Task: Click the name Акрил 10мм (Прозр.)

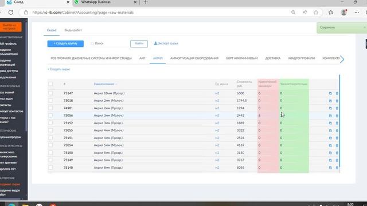Action: click(109, 93)
